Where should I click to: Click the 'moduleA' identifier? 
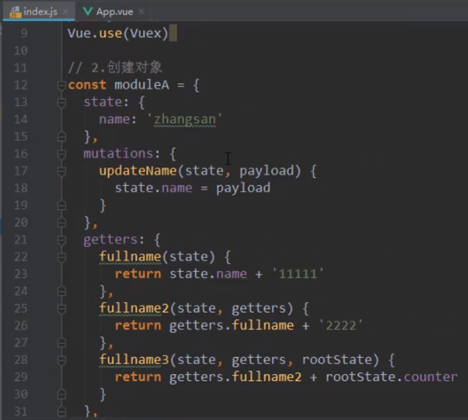click(x=142, y=85)
